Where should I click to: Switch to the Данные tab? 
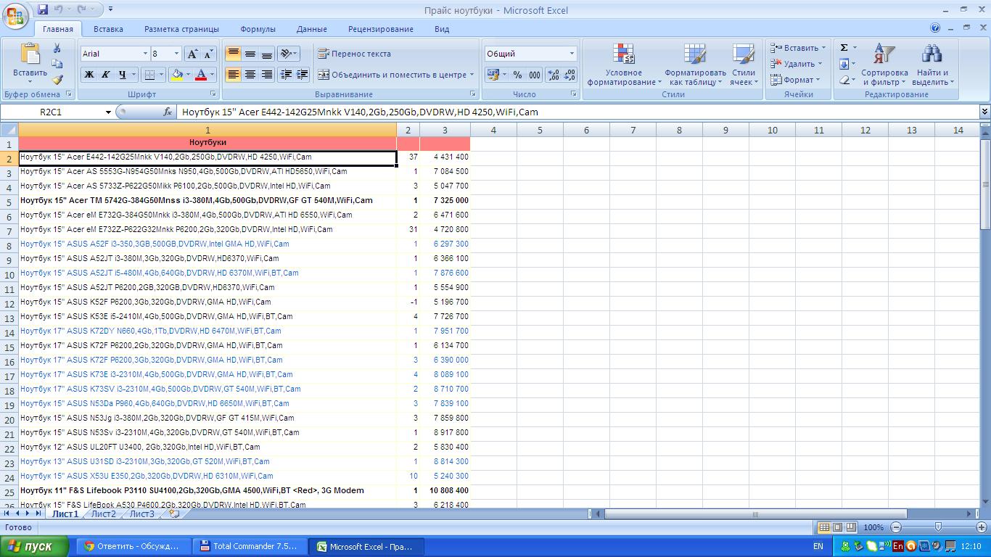311,29
